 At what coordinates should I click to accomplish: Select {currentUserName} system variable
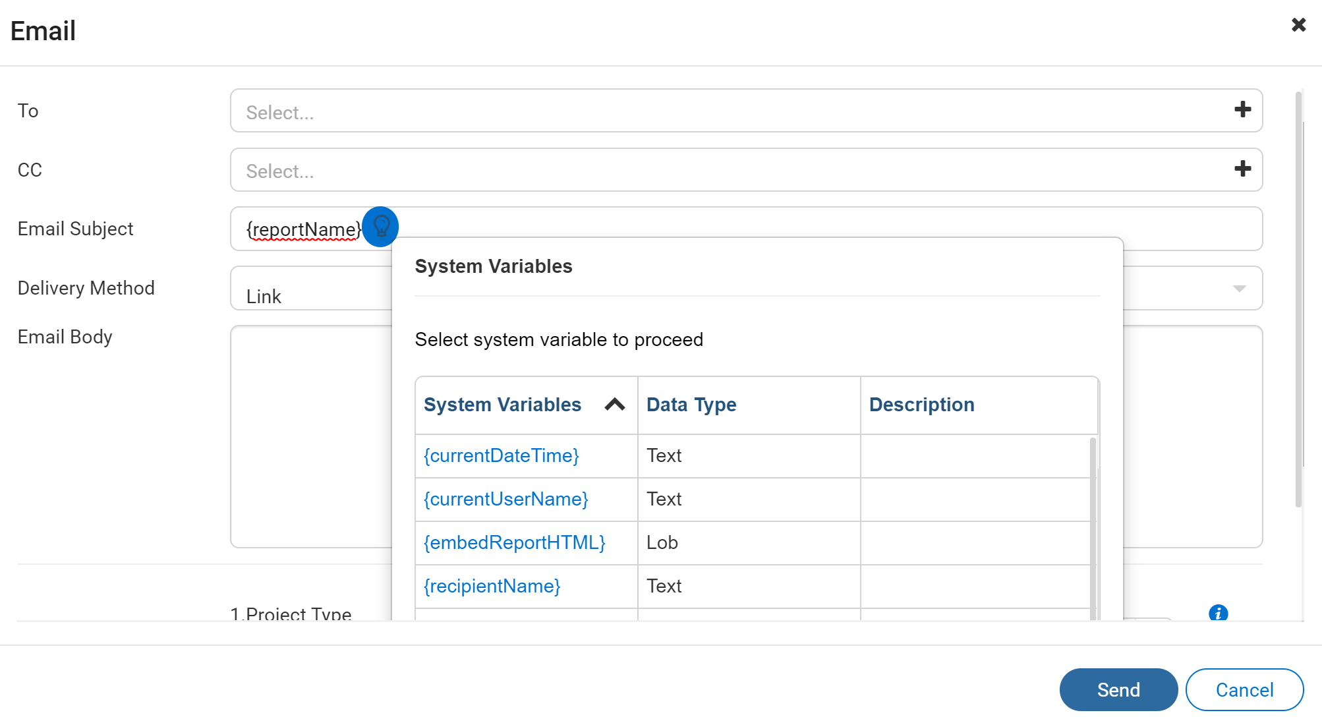505,500
